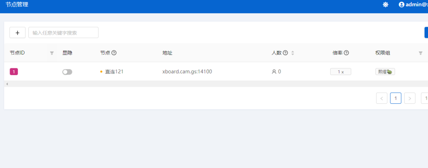
Task: Click help icon beside 人数 header
Action: pyautogui.click(x=285, y=53)
